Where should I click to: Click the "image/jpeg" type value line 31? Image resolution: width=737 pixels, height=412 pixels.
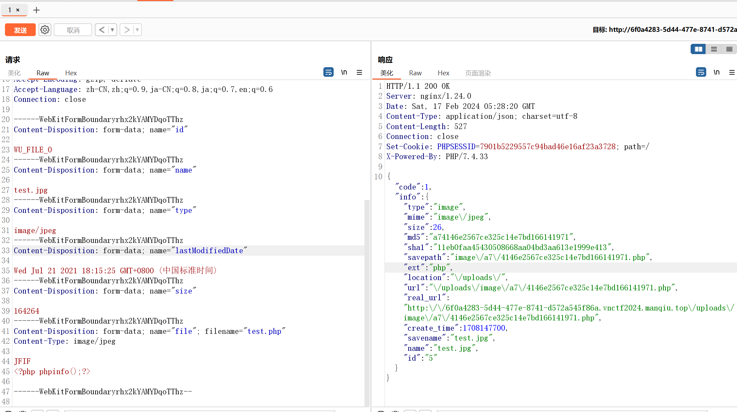tap(35, 231)
